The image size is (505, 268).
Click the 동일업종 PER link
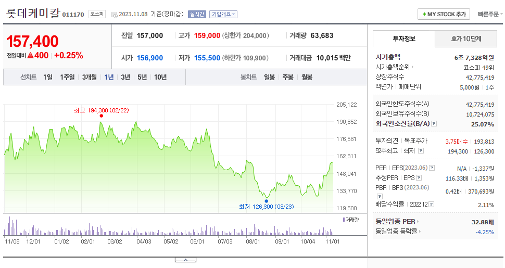click(395, 222)
